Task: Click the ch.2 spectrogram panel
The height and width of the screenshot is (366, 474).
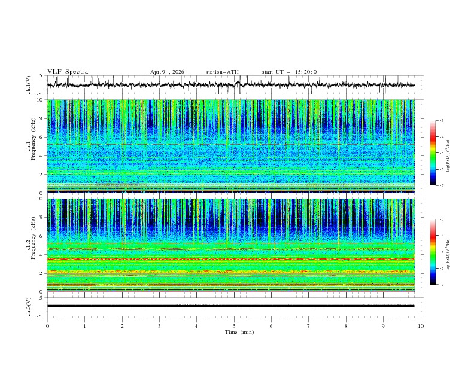Action: (x=231, y=245)
